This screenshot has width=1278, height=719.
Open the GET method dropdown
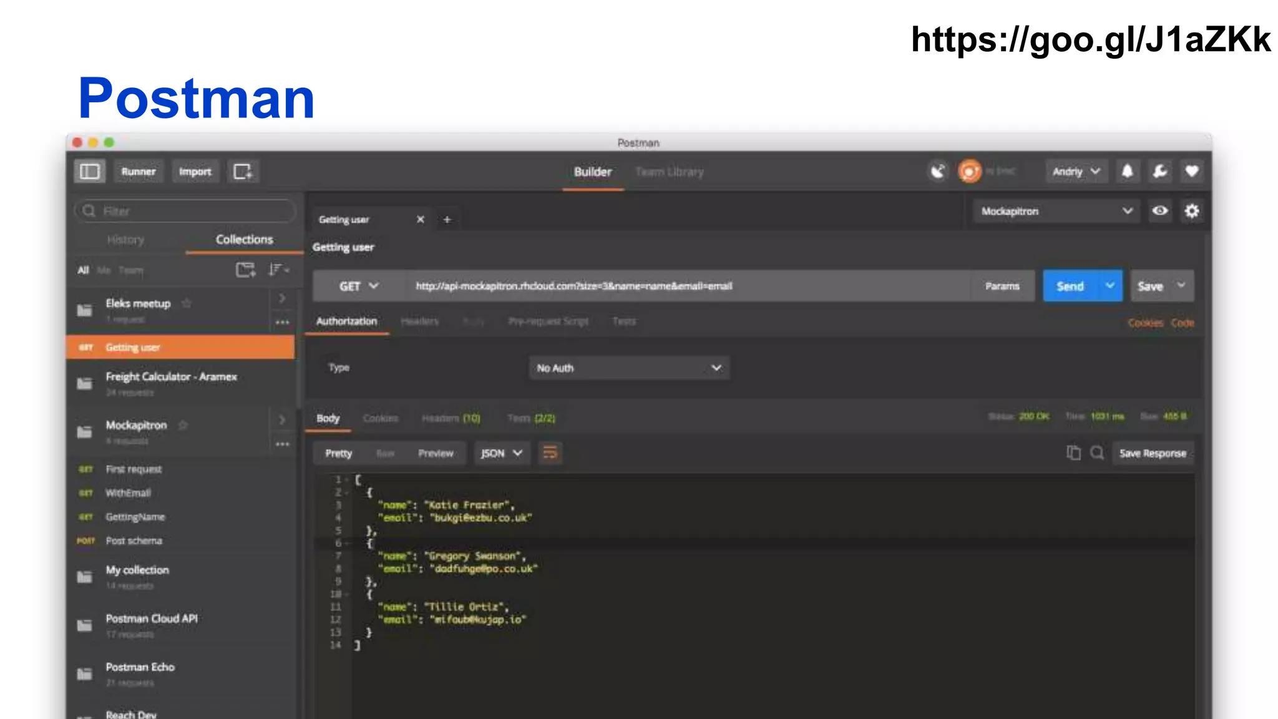tap(358, 286)
